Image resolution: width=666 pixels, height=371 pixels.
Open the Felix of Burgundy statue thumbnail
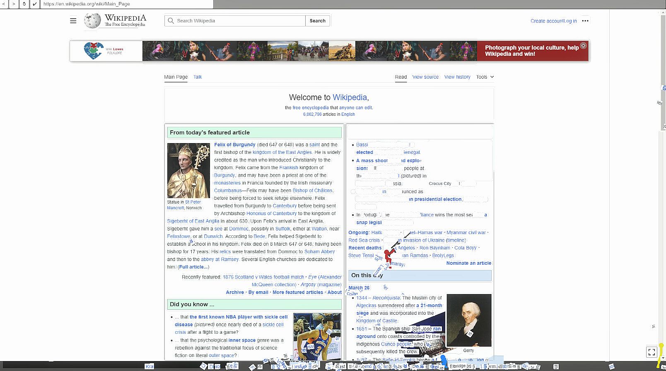[x=188, y=170]
